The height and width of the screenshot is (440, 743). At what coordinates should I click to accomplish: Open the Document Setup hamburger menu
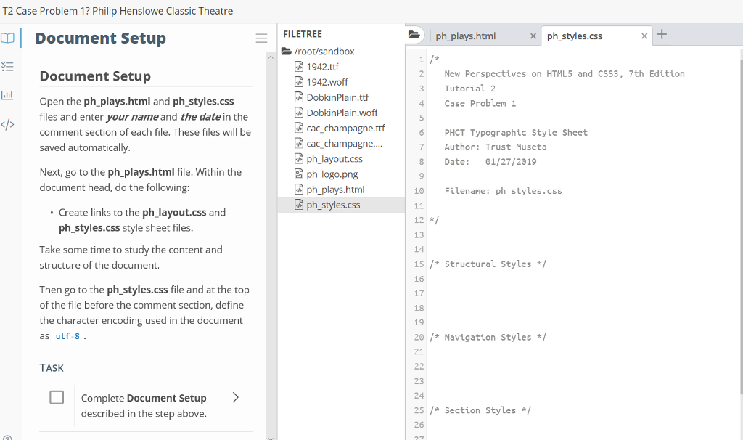[x=261, y=38]
